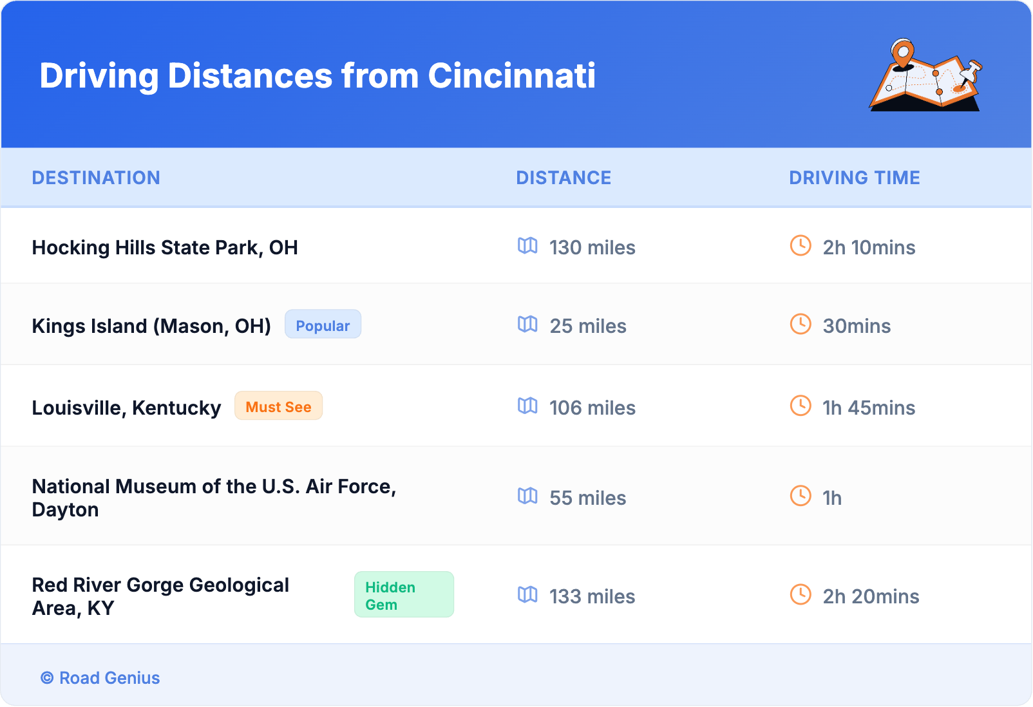Click the clock icon next to 30mins
1033x707 pixels.
tap(801, 325)
